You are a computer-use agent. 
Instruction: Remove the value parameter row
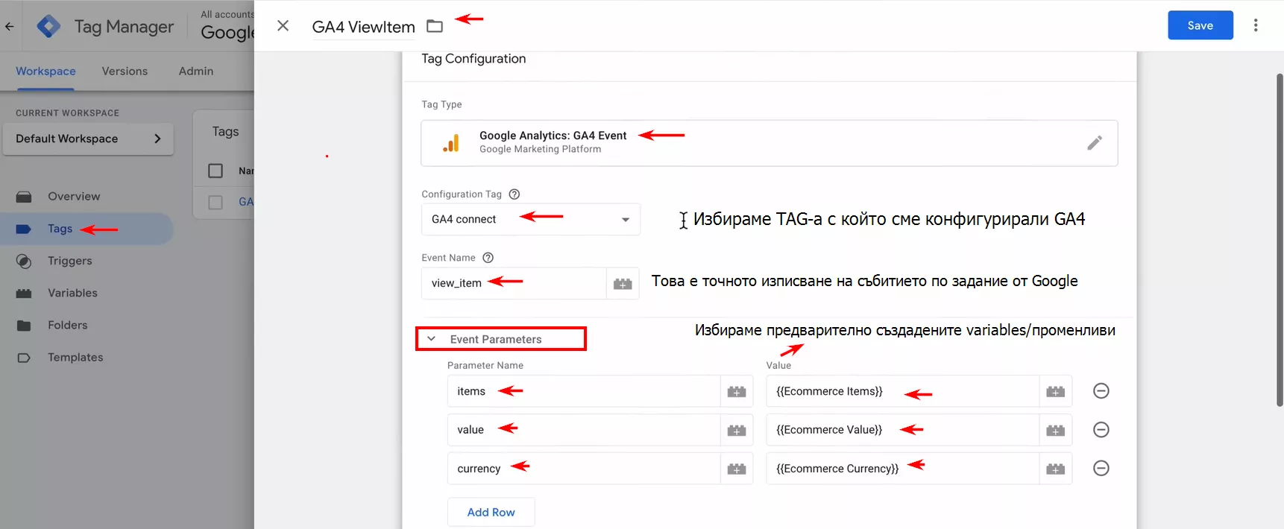(x=1101, y=430)
